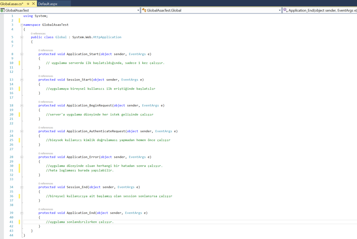Click comment '//bireysel kullanıcıya ait başlamış olan session'

[91, 196]
